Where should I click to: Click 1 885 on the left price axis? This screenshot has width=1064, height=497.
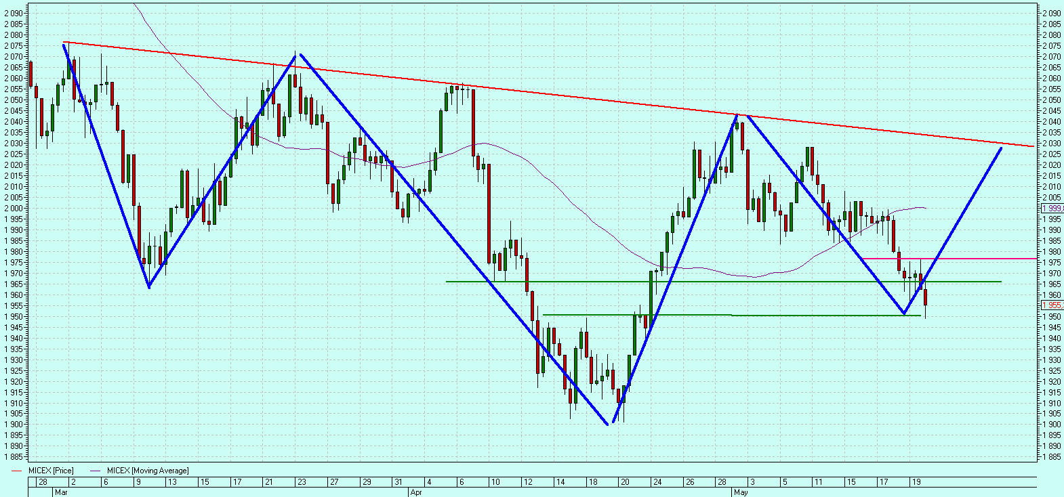(13, 457)
